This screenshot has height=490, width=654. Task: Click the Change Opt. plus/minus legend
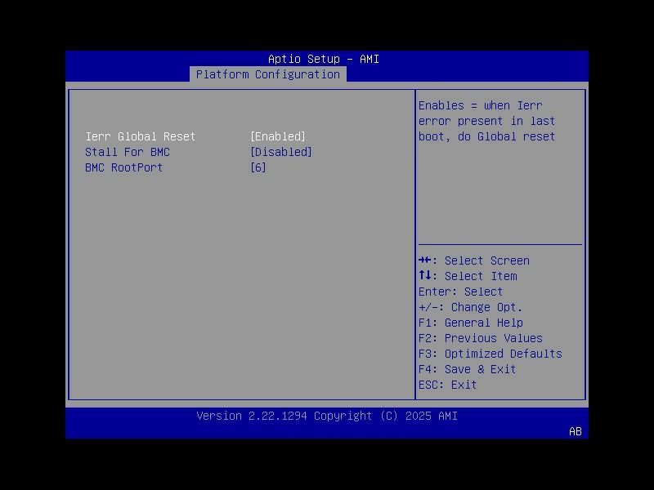[x=470, y=307]
